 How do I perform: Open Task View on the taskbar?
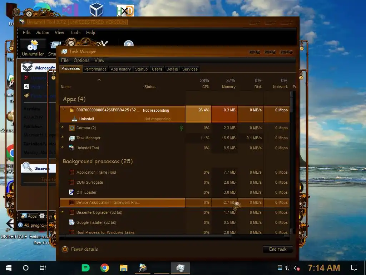click(43, 268)
